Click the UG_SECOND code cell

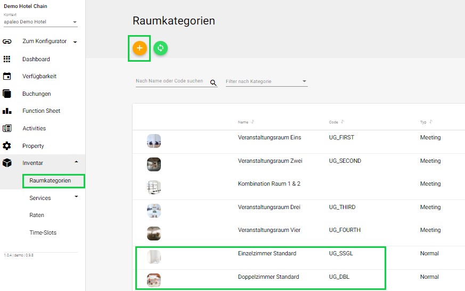coord(345,161)
